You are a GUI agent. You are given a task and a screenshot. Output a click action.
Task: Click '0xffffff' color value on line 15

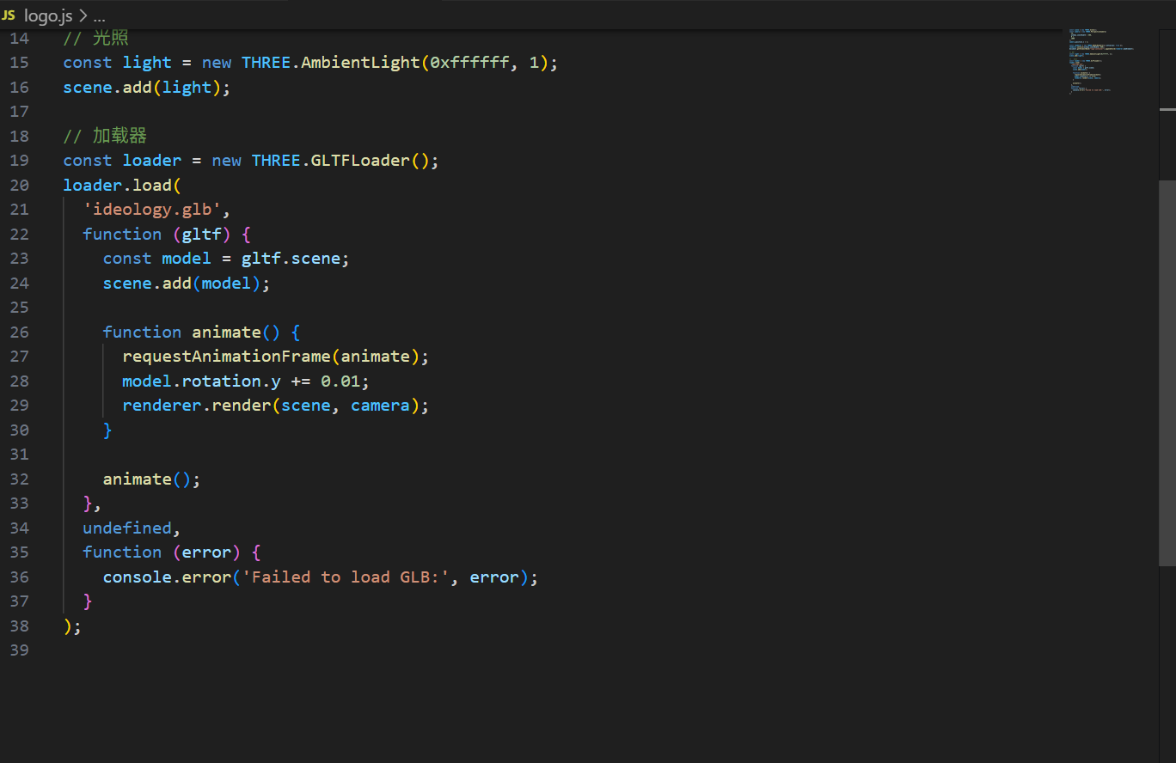(469, 63)
